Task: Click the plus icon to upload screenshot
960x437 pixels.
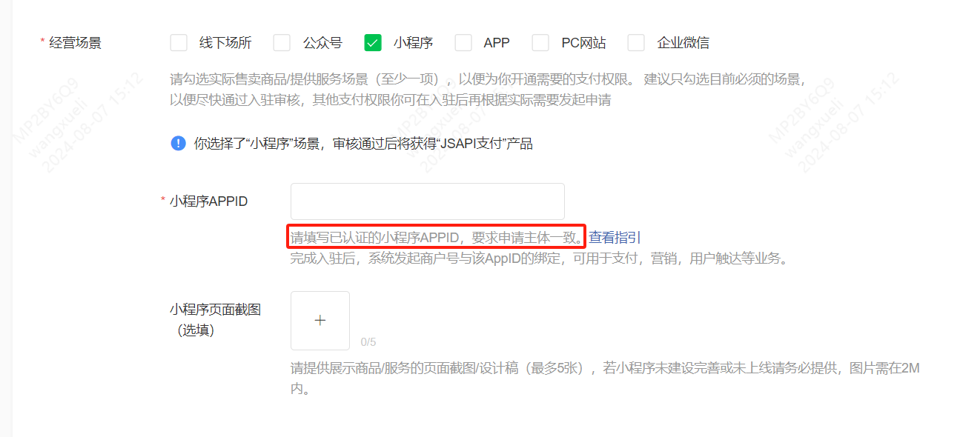Action: coord(320,321)
